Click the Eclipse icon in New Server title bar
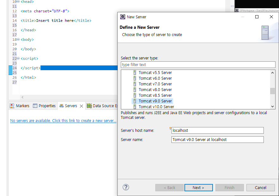 [x=123, y=17]
